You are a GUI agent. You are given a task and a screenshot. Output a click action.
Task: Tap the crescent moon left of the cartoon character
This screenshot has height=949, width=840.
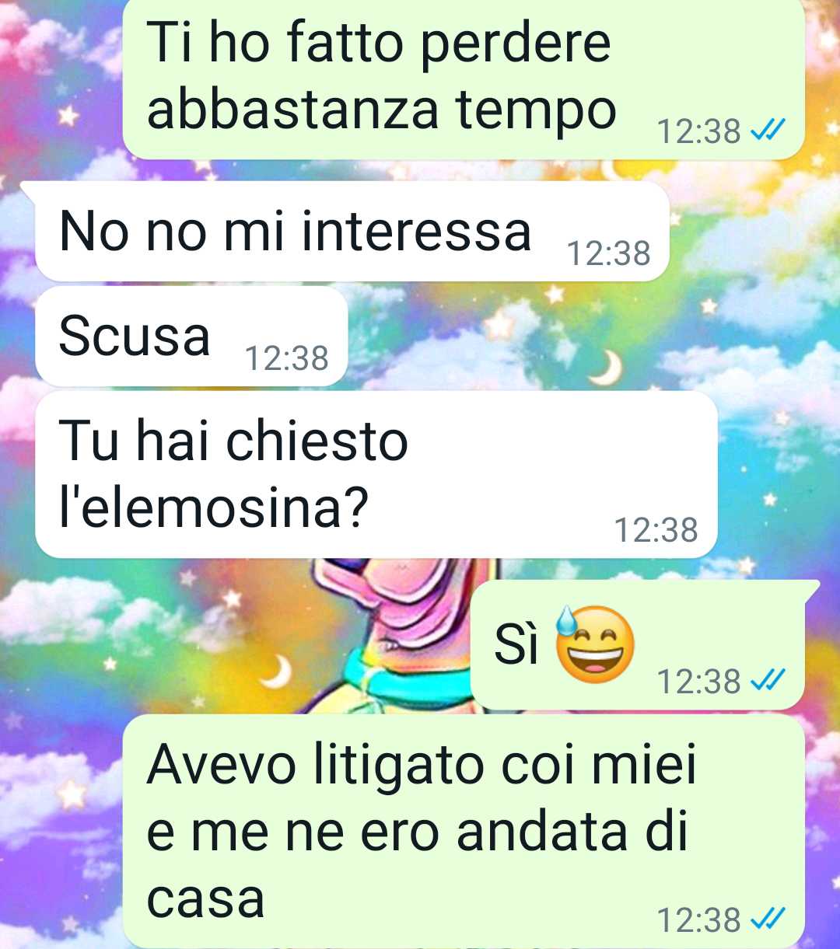pyautogui.click(x=275, y=672)
